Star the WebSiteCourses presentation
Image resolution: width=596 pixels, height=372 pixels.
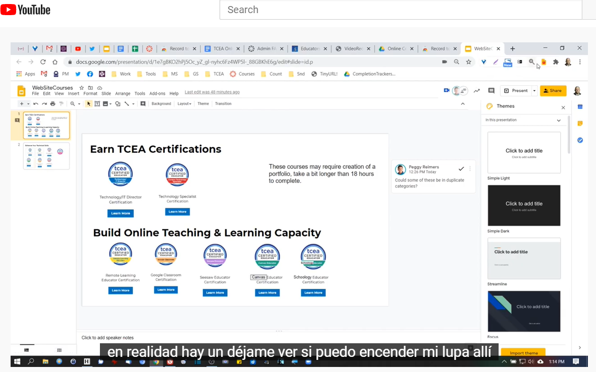(81, 88)
